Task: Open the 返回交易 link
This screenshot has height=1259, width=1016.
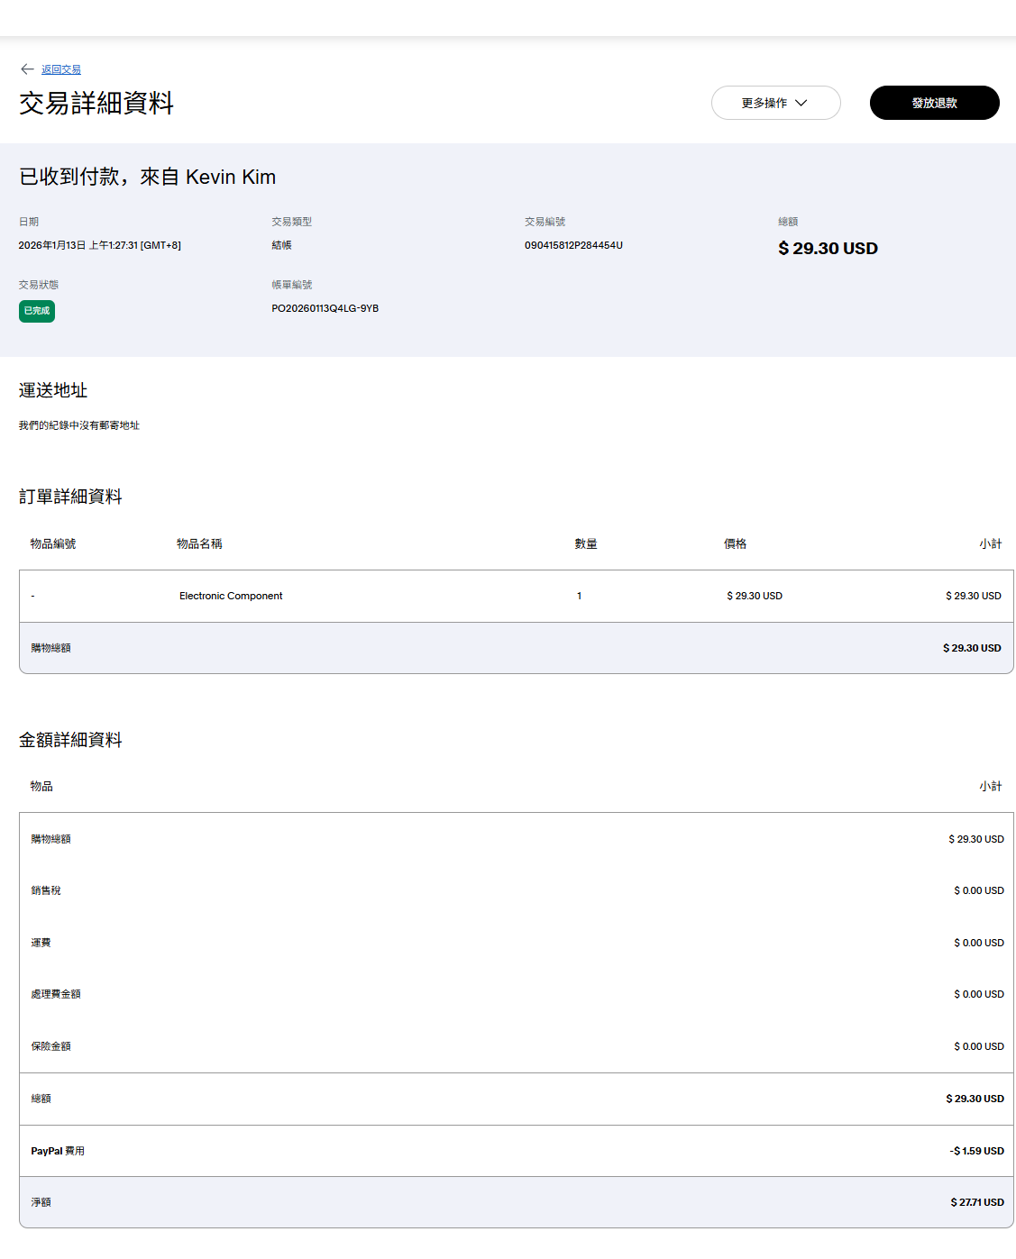Action: (x=61, y=69)
